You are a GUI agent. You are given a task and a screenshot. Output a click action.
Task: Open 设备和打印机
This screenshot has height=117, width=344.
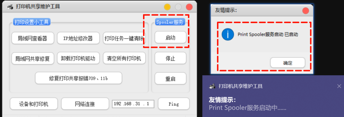click(x=34, y=104)
